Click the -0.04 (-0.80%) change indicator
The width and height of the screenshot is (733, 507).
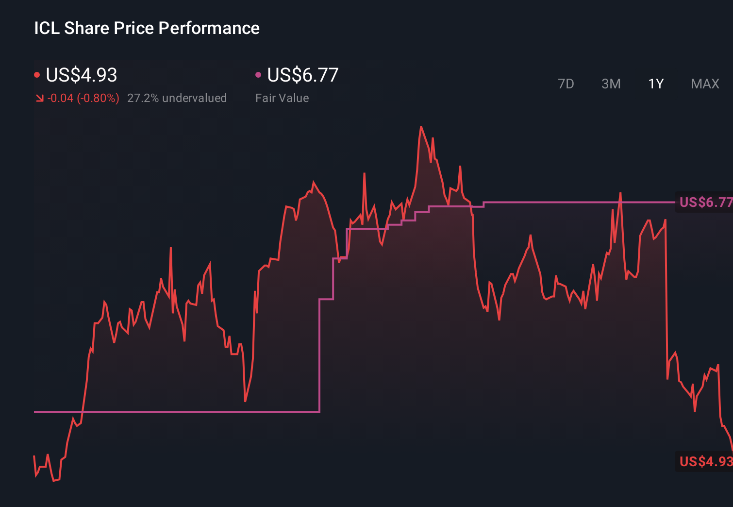[83, 98]
